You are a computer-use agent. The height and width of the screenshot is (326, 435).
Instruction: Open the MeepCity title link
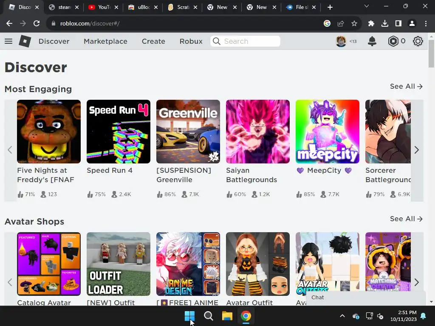(324, 171)
